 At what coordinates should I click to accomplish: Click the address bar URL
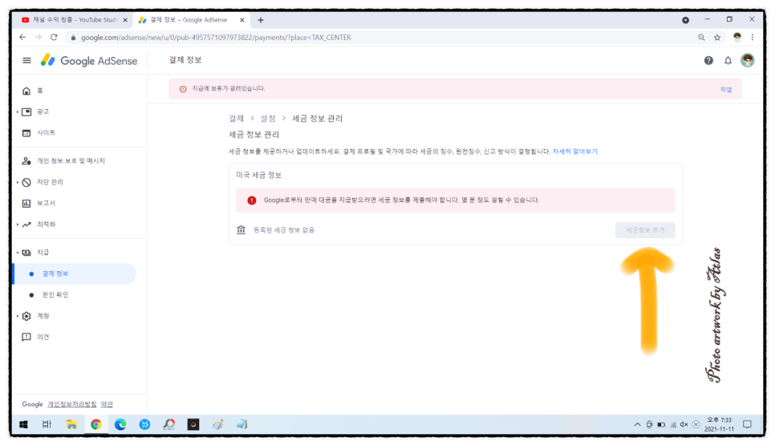(216, 38)
